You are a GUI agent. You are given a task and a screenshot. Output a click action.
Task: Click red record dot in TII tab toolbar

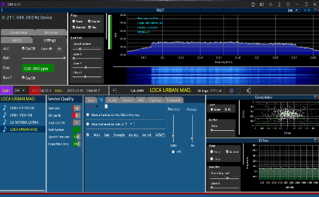pyautogui.click(x=91, y=106)
